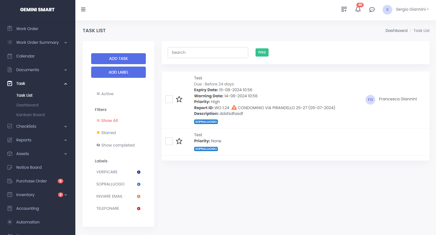Click the Assets cube icon in the sidebar

pos(10,154)
